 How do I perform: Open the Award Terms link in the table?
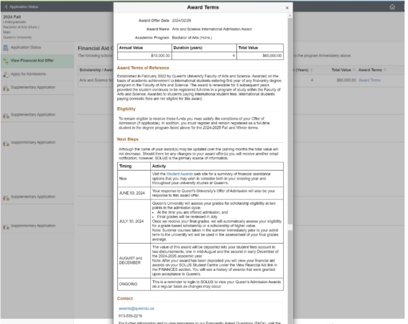point(369,80)
